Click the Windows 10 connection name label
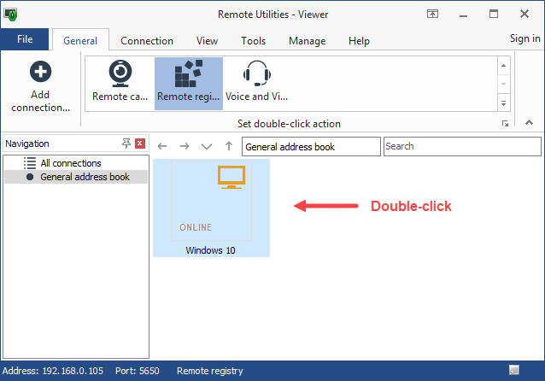 point(210,250)
